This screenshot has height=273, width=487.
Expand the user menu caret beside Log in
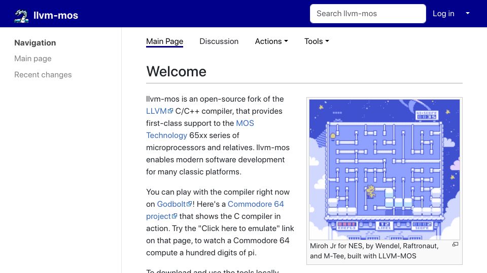pyautogui.click(x=467, y=13)
